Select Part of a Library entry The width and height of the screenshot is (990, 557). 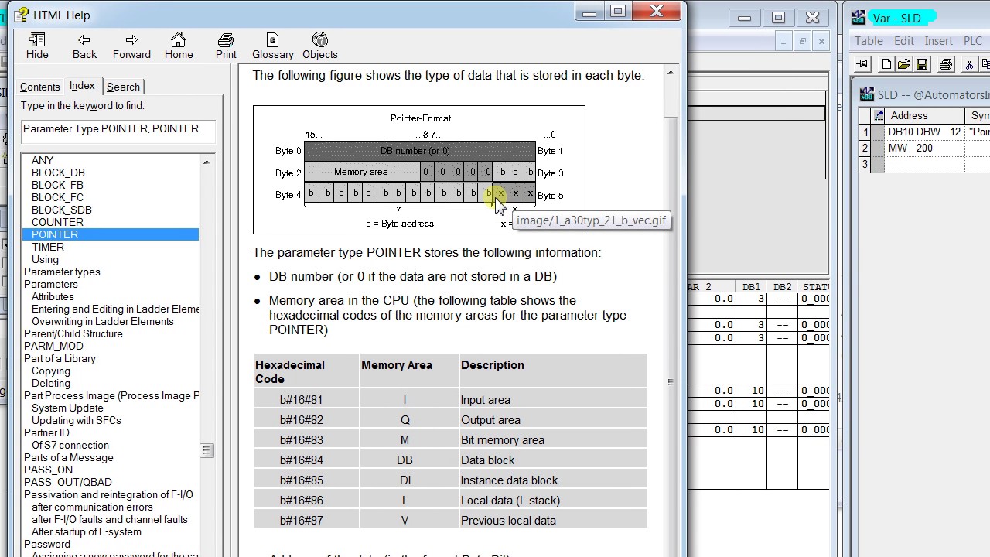coord(60,358)
